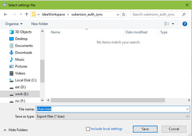Click the sidebar vertical scrollbar thumb

pyautogui.click(x=42, y=71)
